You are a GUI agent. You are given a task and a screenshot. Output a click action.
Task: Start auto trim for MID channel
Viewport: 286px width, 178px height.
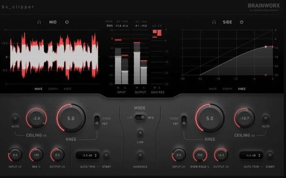click(x=106, y=155)
